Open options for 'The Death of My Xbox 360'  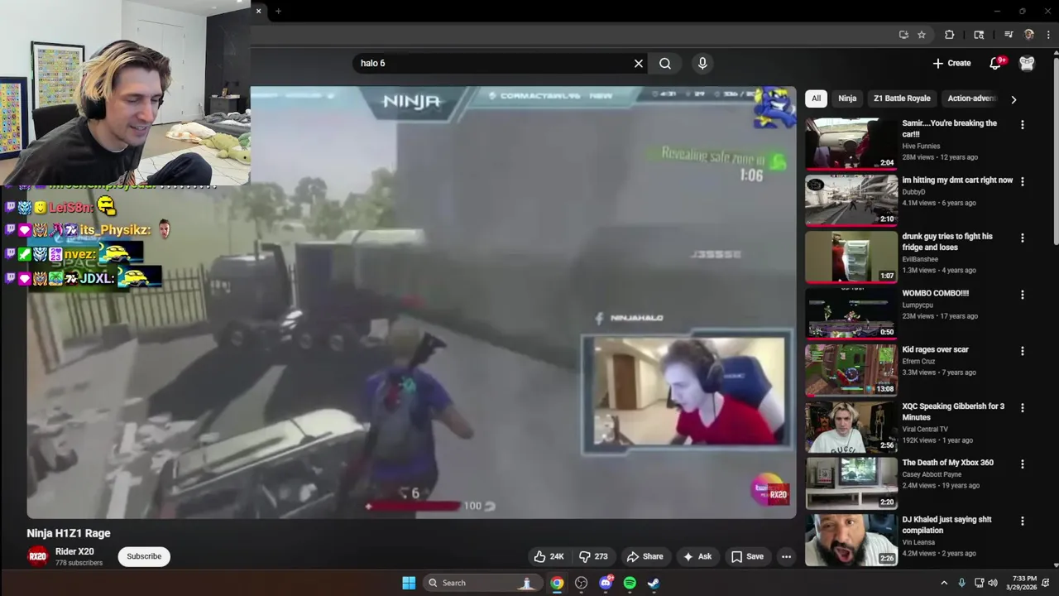(1023, 464)
